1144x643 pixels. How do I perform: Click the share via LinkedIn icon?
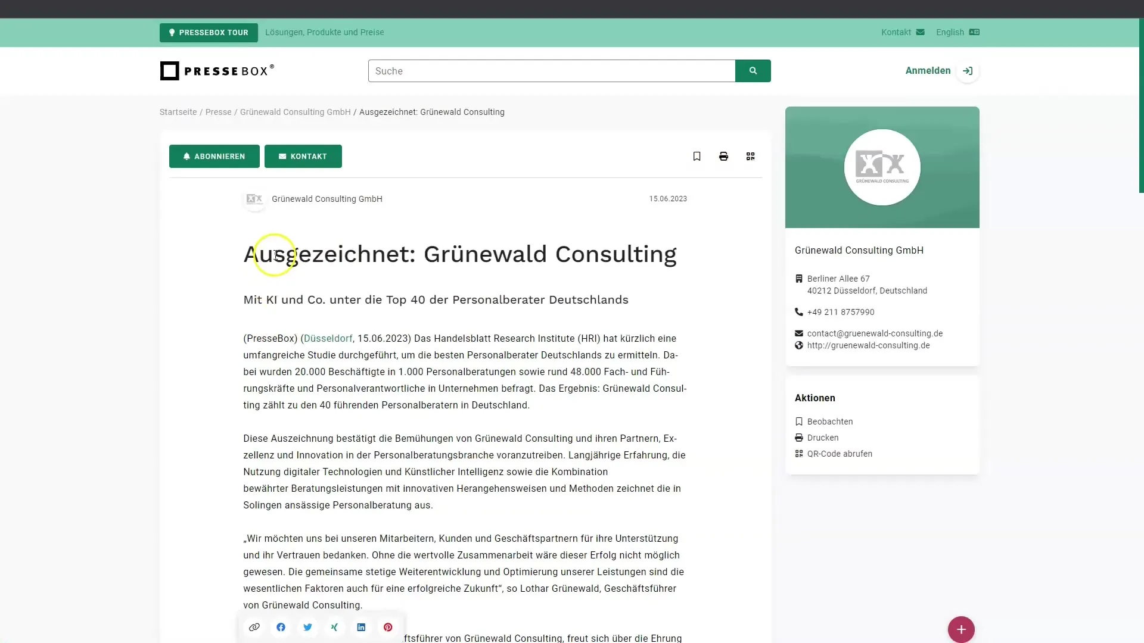[360, 626]
